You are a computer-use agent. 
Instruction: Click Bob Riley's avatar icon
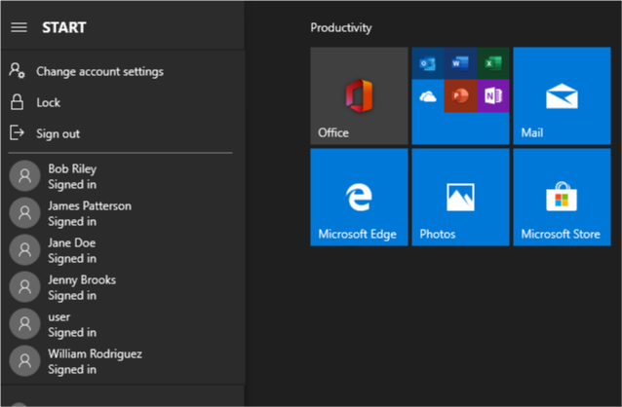click(x=24, y=176)
